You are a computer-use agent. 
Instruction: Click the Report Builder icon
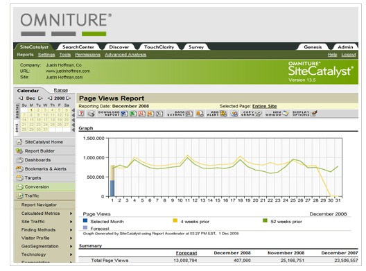point(19,151)
